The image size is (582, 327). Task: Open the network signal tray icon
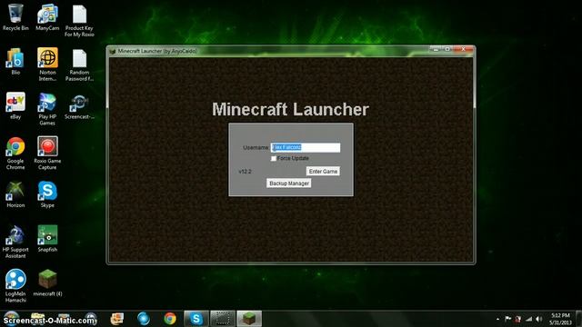529,319
